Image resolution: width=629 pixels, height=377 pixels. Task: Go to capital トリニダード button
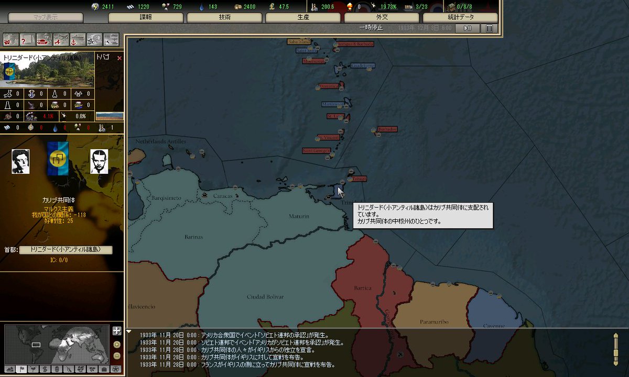coord(66,250)
